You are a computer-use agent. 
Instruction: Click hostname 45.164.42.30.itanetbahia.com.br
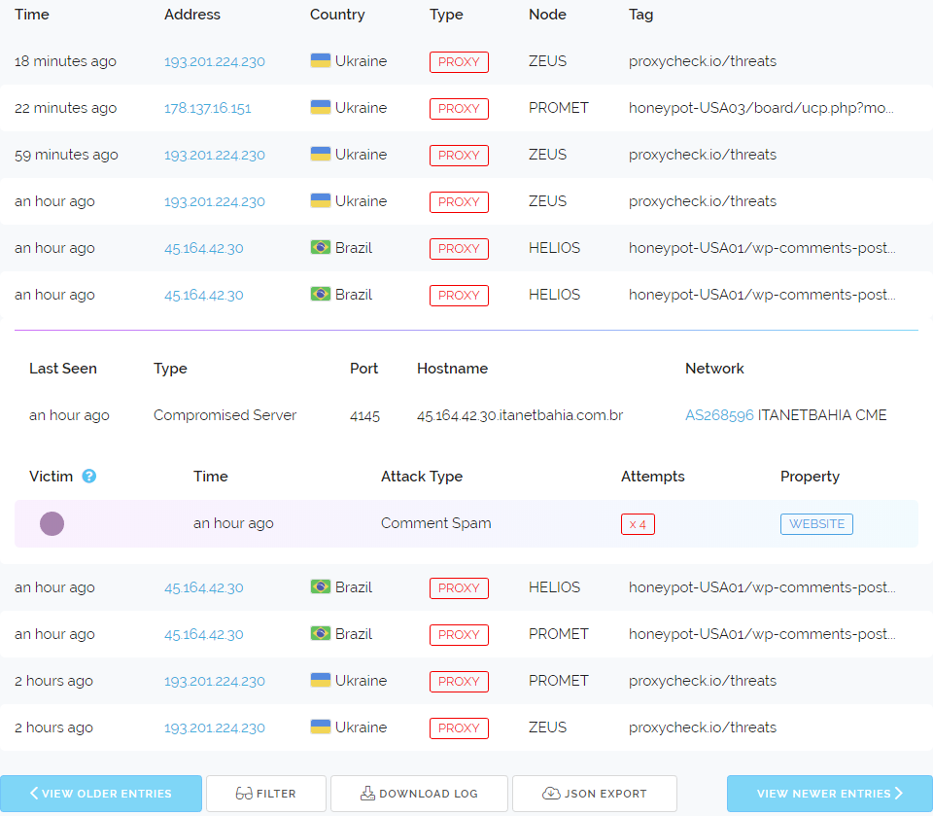(519, 415)
